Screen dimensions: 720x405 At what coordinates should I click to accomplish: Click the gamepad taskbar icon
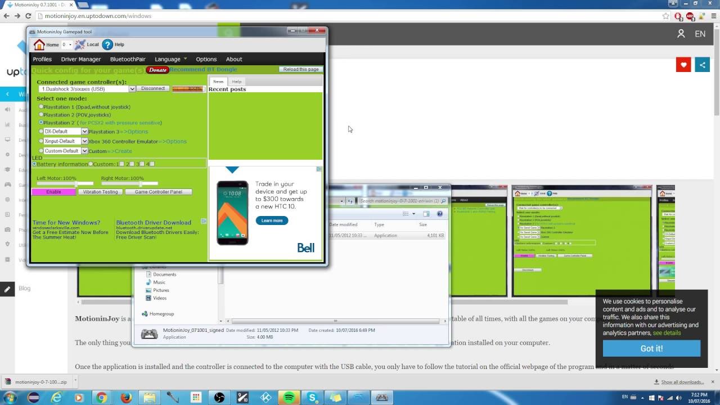[382, 398]
